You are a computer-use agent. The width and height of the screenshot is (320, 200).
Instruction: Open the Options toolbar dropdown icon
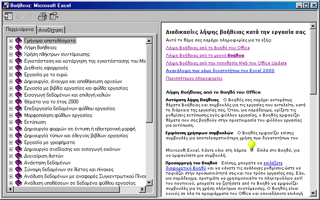point(54,16)
